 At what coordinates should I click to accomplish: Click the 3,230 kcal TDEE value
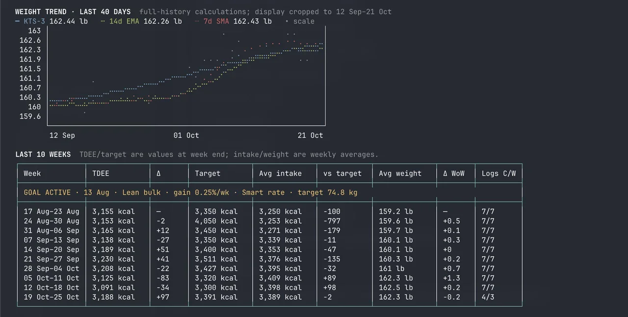[113, 259]
